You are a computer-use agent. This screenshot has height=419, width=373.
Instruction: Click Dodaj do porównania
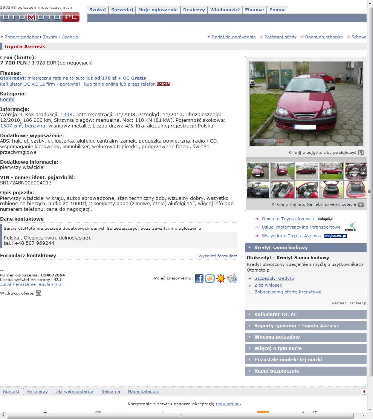pyautogui.click(x=234, y=37)
